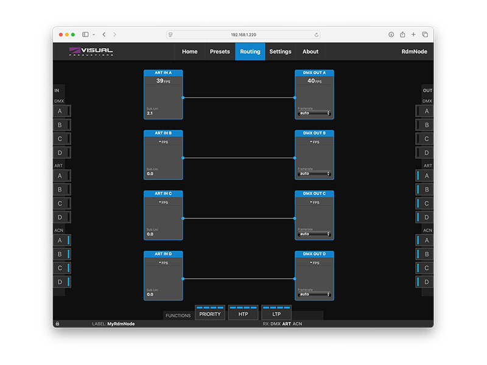487x365 pixels.
Task: Select the HTP function block
Action: (243, 313)
